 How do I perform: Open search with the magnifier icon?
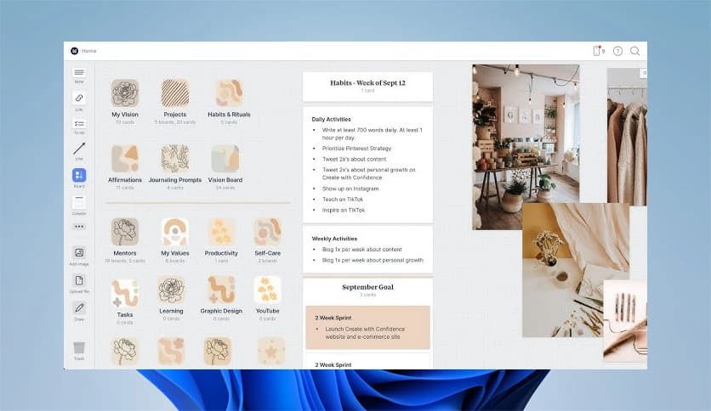click(634, 51)
